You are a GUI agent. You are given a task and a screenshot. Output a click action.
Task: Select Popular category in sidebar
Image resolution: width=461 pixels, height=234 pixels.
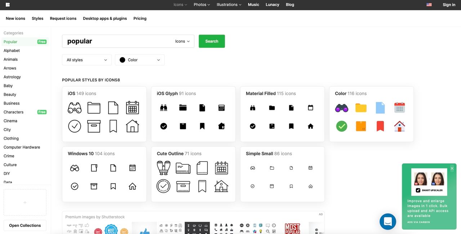[x=25, y=42]
